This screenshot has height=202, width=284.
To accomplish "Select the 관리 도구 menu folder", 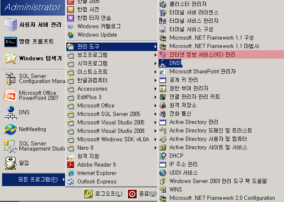I will pos(112,47).
